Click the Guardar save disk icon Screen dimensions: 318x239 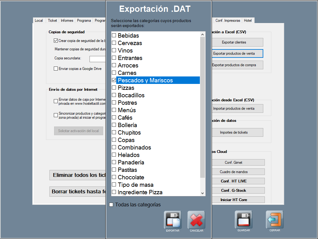point(243,219)
